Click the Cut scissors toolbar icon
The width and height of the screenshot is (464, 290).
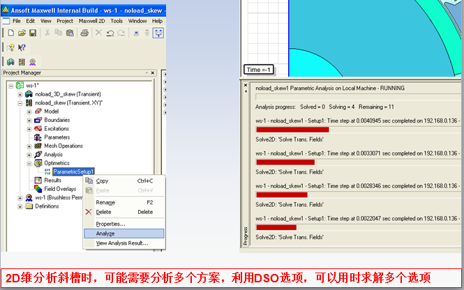pos(47,33)
